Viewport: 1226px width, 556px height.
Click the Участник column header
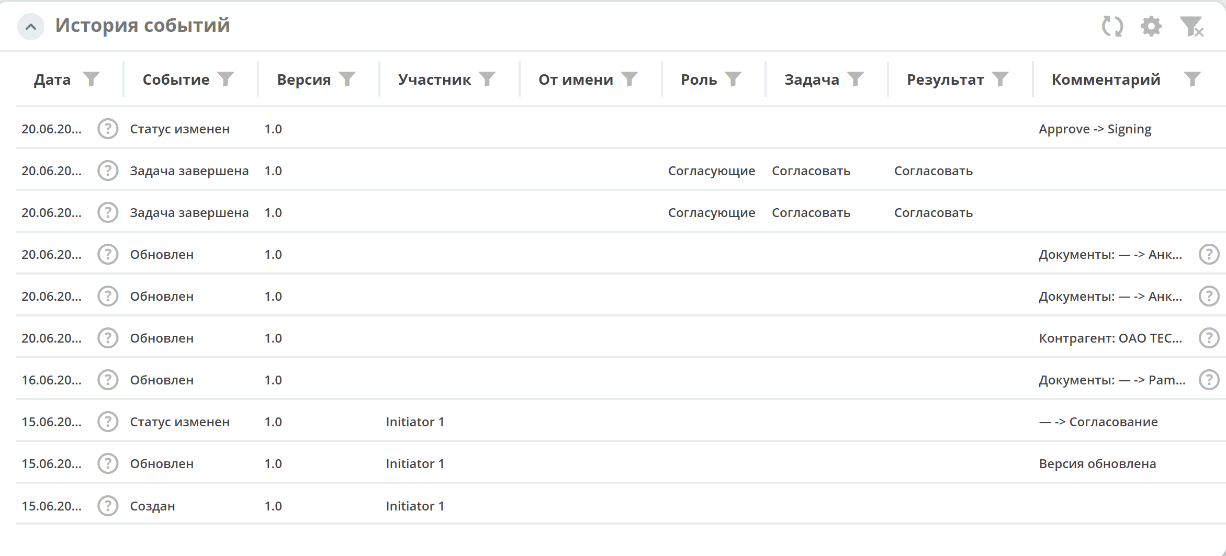point(434,80)
